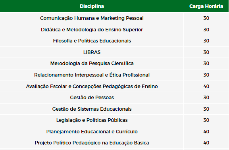Click the 30 hours value for Comunicação Humana
Image resolution: width=229 pixels, height=150 pixels.
[206, 18]
